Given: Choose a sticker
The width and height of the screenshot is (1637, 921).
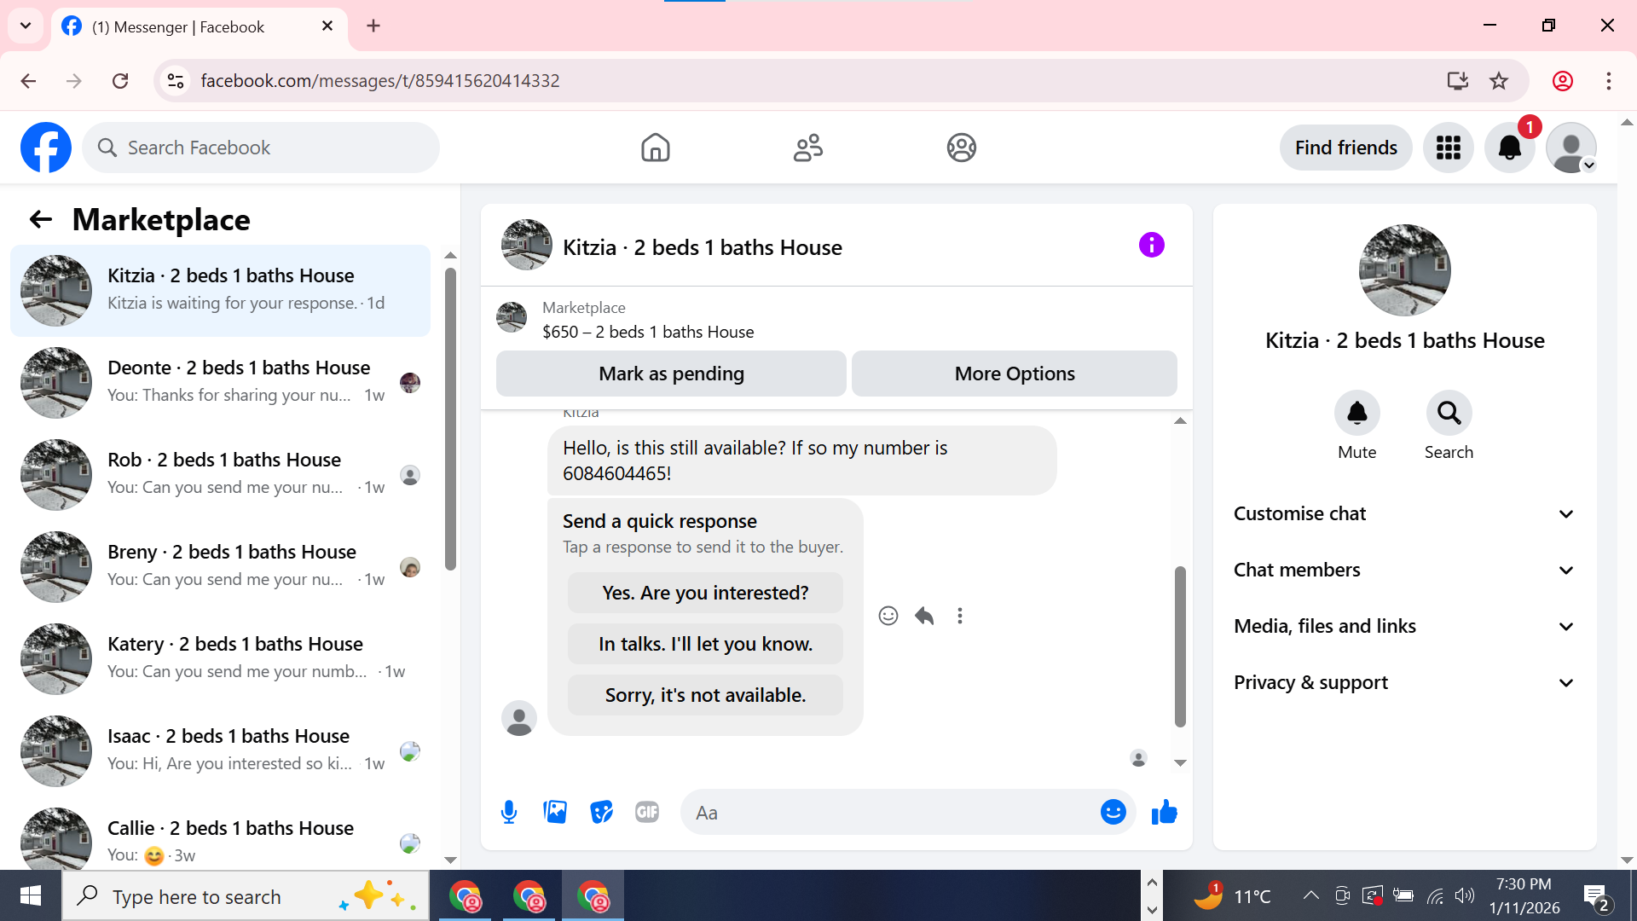Looking at the screenshot, I should tap(601, 812).
